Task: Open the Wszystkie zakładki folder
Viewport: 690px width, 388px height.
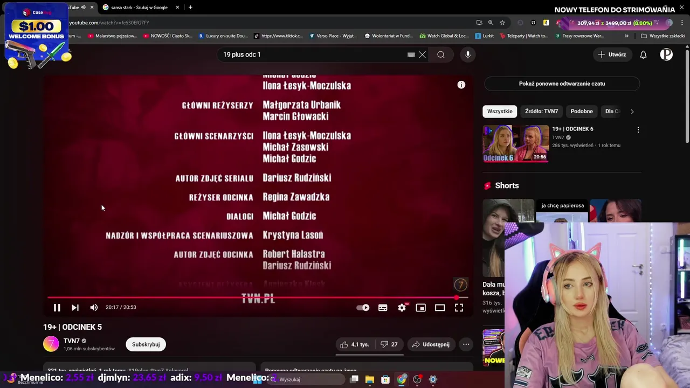Action: click(663, 36)
